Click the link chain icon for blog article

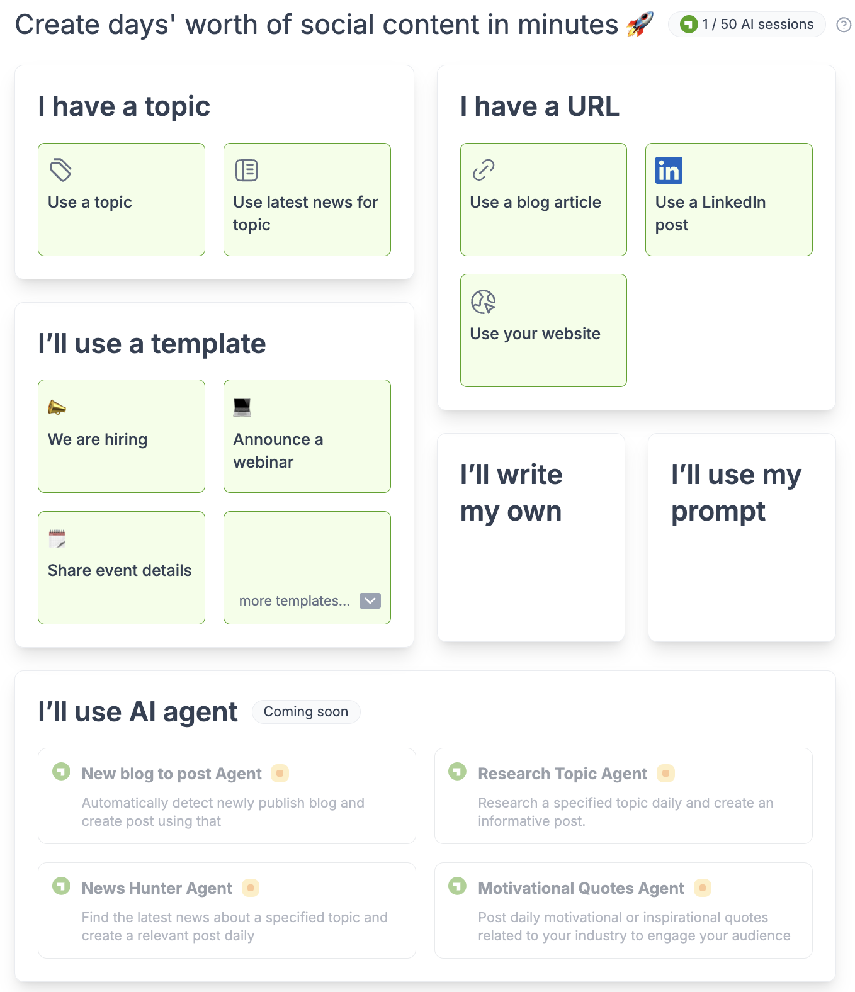pos(484,170)
